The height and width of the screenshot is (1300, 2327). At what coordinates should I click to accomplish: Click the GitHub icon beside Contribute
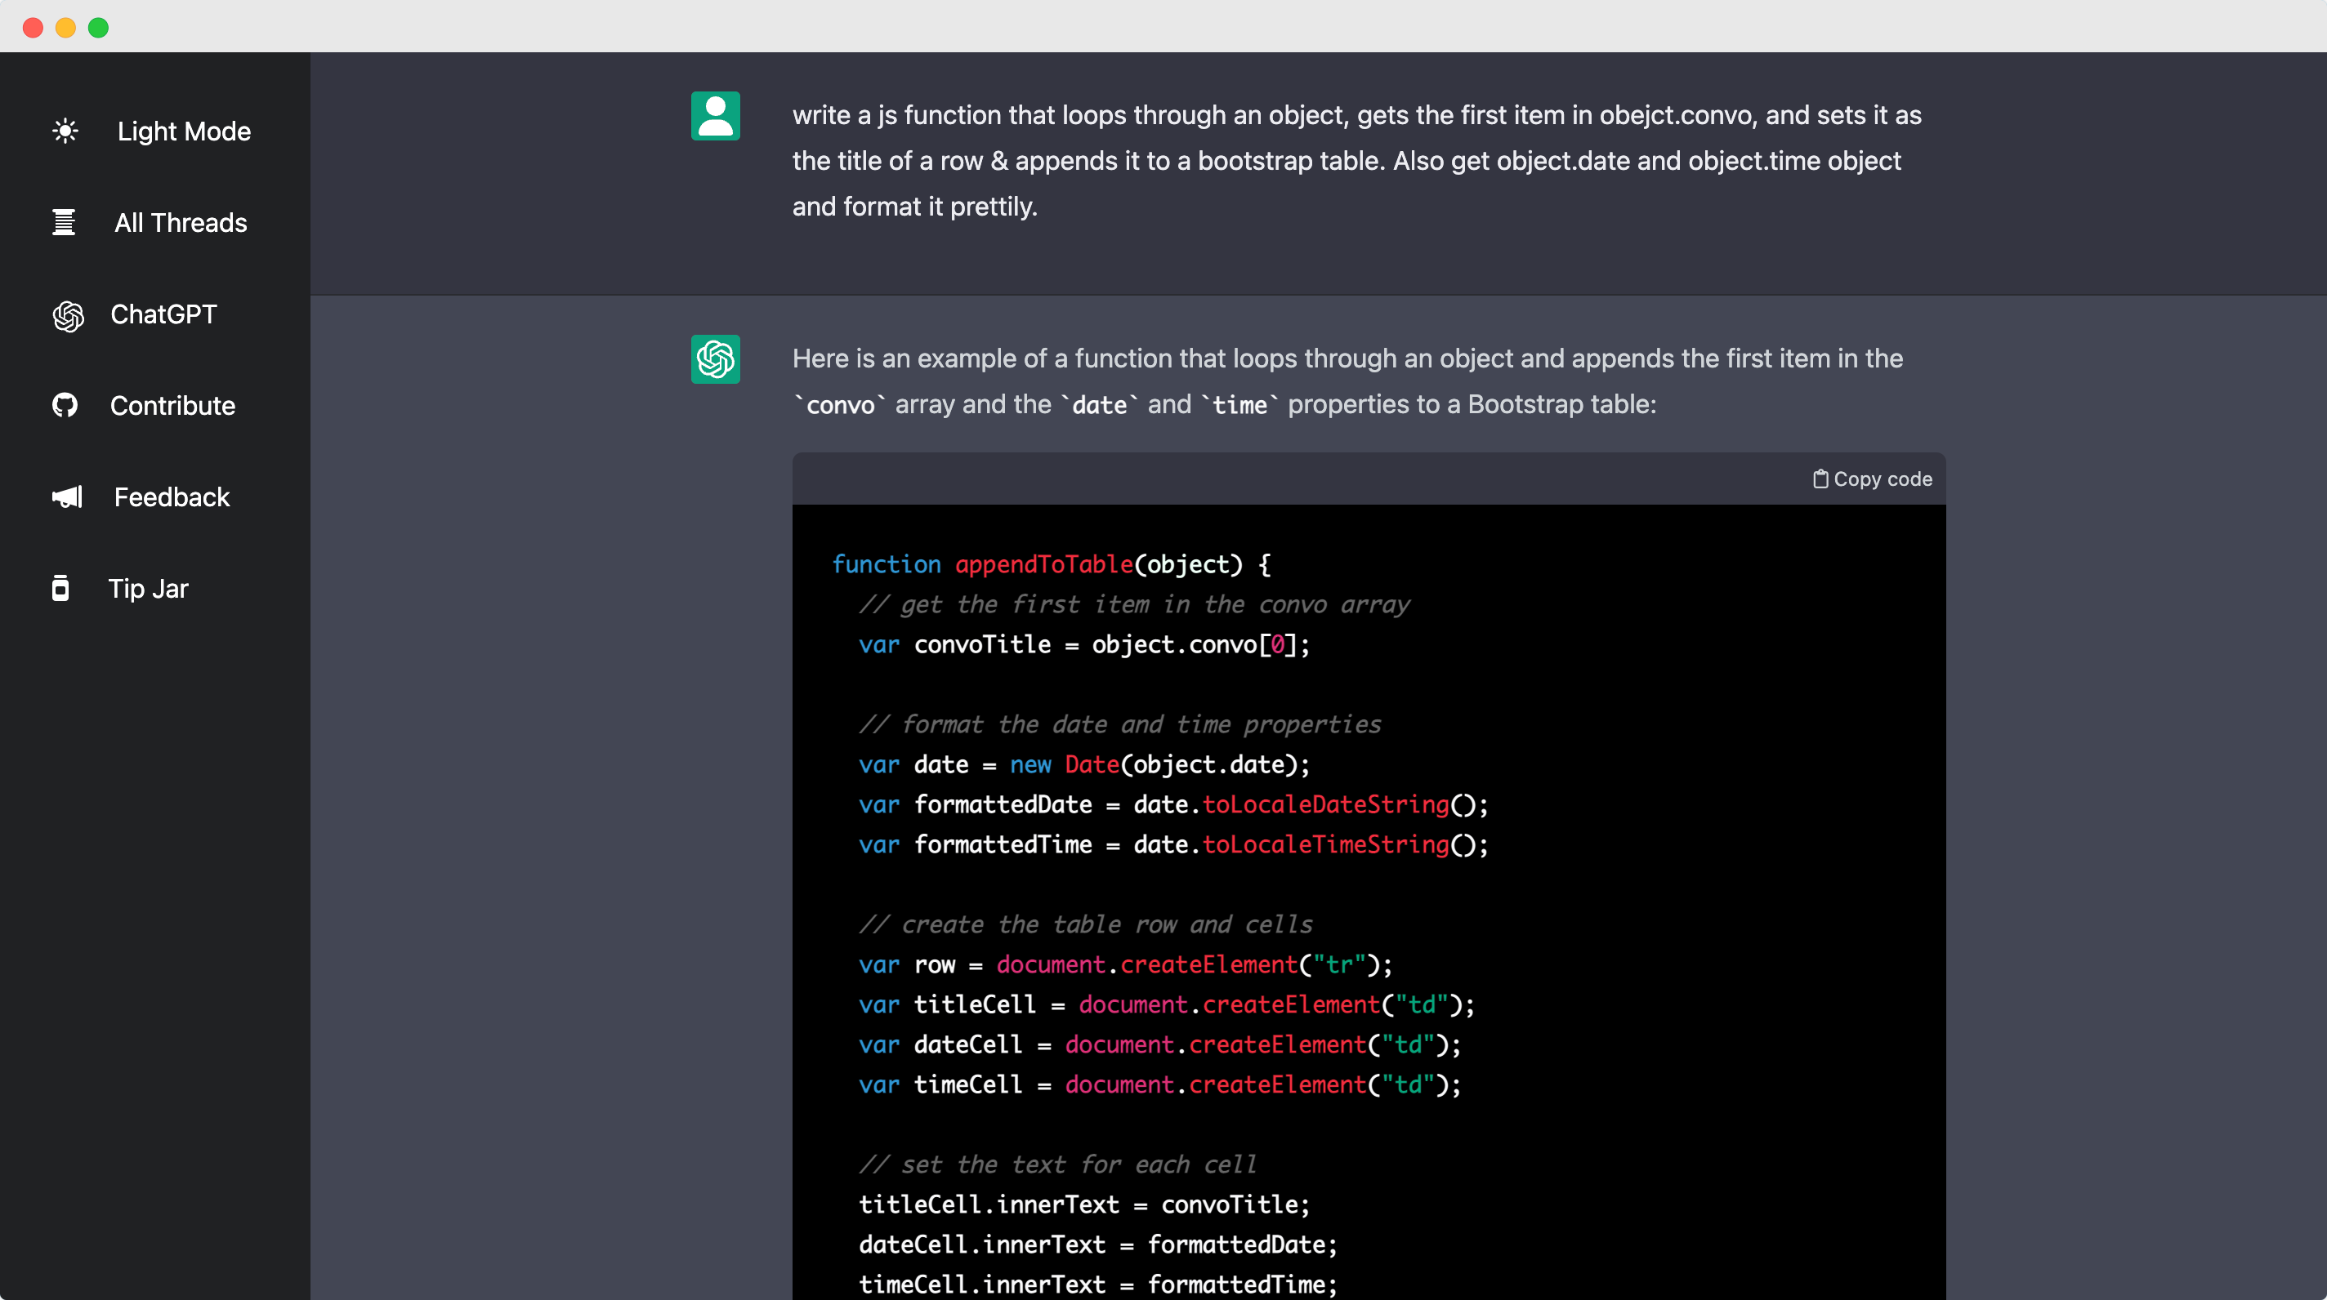65,405
